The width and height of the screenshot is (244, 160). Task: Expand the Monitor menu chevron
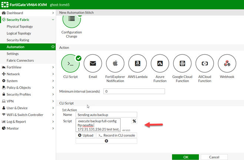click(x=53, y=128)
